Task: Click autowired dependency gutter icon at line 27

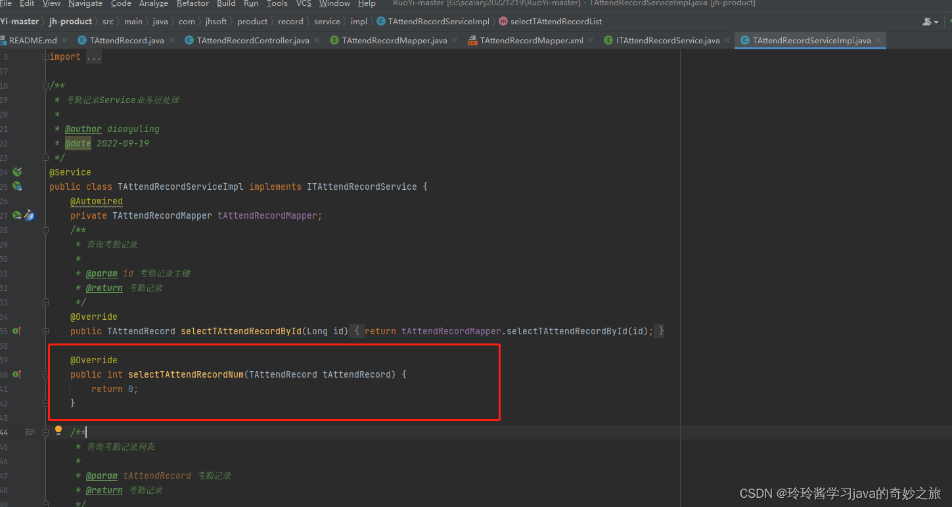Action: 17,215
